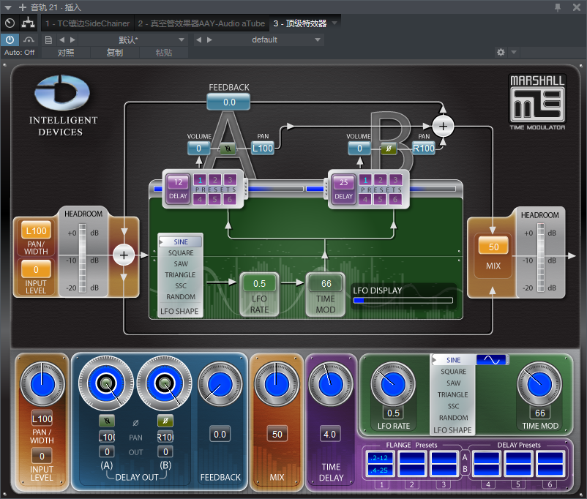Select preset 5 for delay A
The image size is (587, 499).
click(x=215, y=199)
